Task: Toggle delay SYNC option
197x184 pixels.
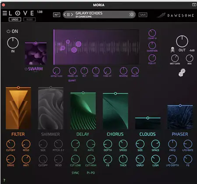Action: [x=75, y=173]
